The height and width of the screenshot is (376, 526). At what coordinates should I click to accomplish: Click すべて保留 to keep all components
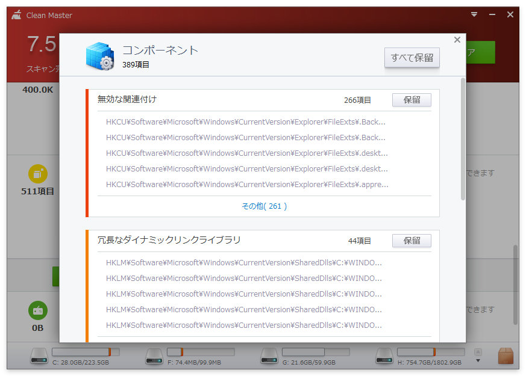[412, 58]
